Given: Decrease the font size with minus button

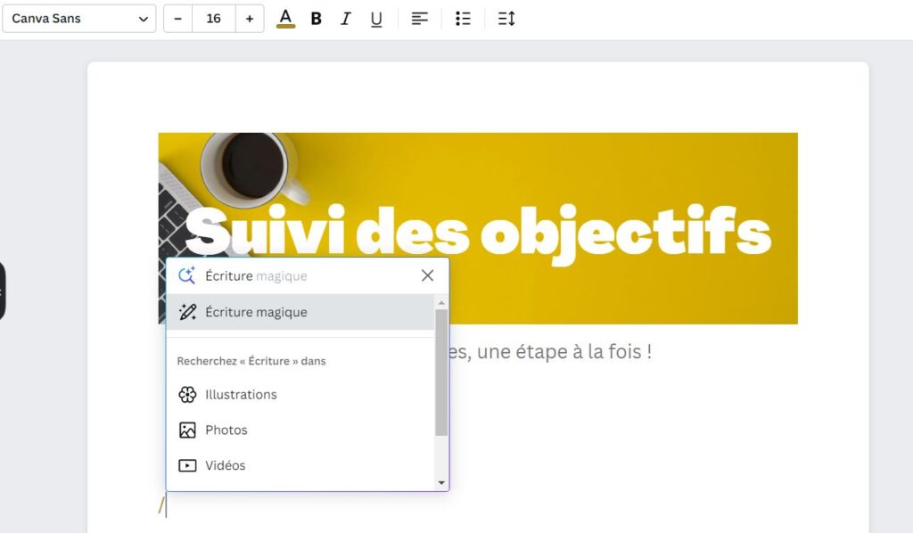Looking at the screenshot, I should [x=177, y=18].
